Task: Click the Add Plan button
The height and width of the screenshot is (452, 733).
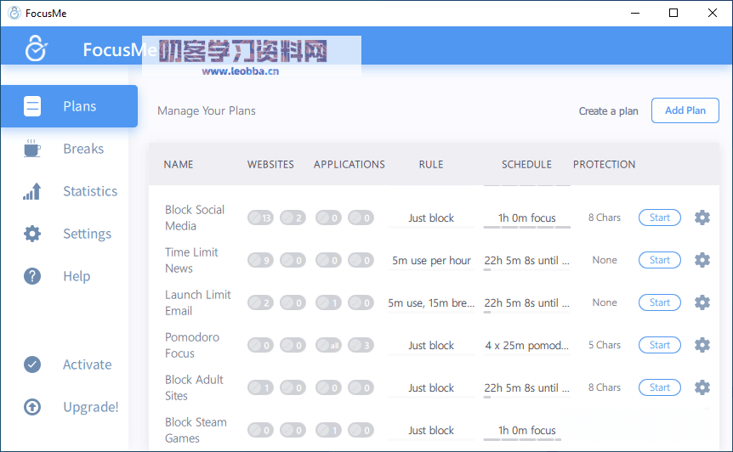Action: 685,110
